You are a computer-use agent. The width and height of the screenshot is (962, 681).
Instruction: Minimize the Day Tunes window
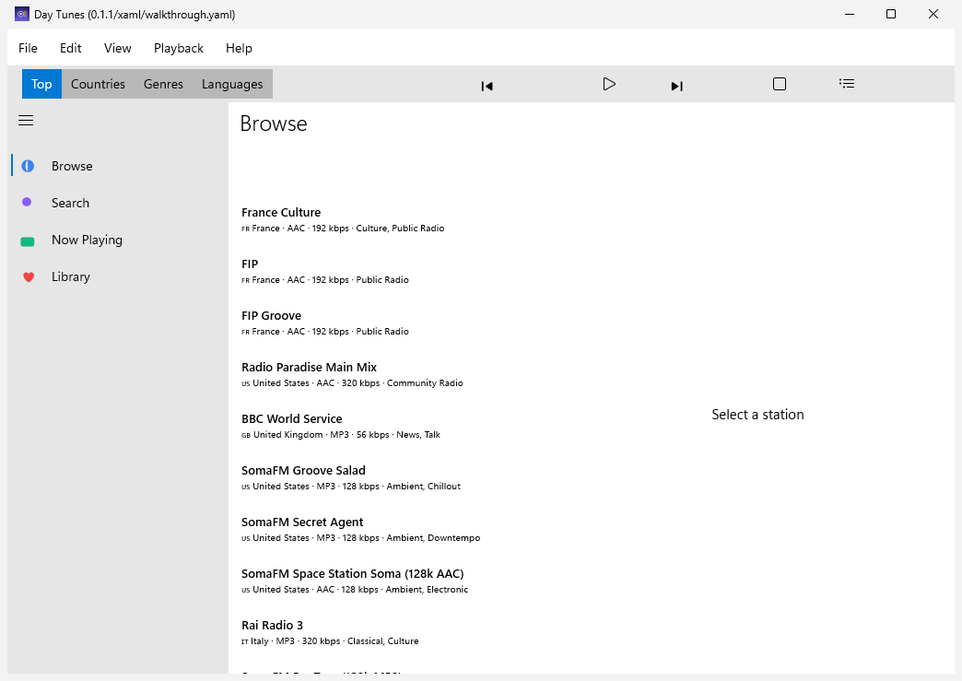tap(849, 14)
